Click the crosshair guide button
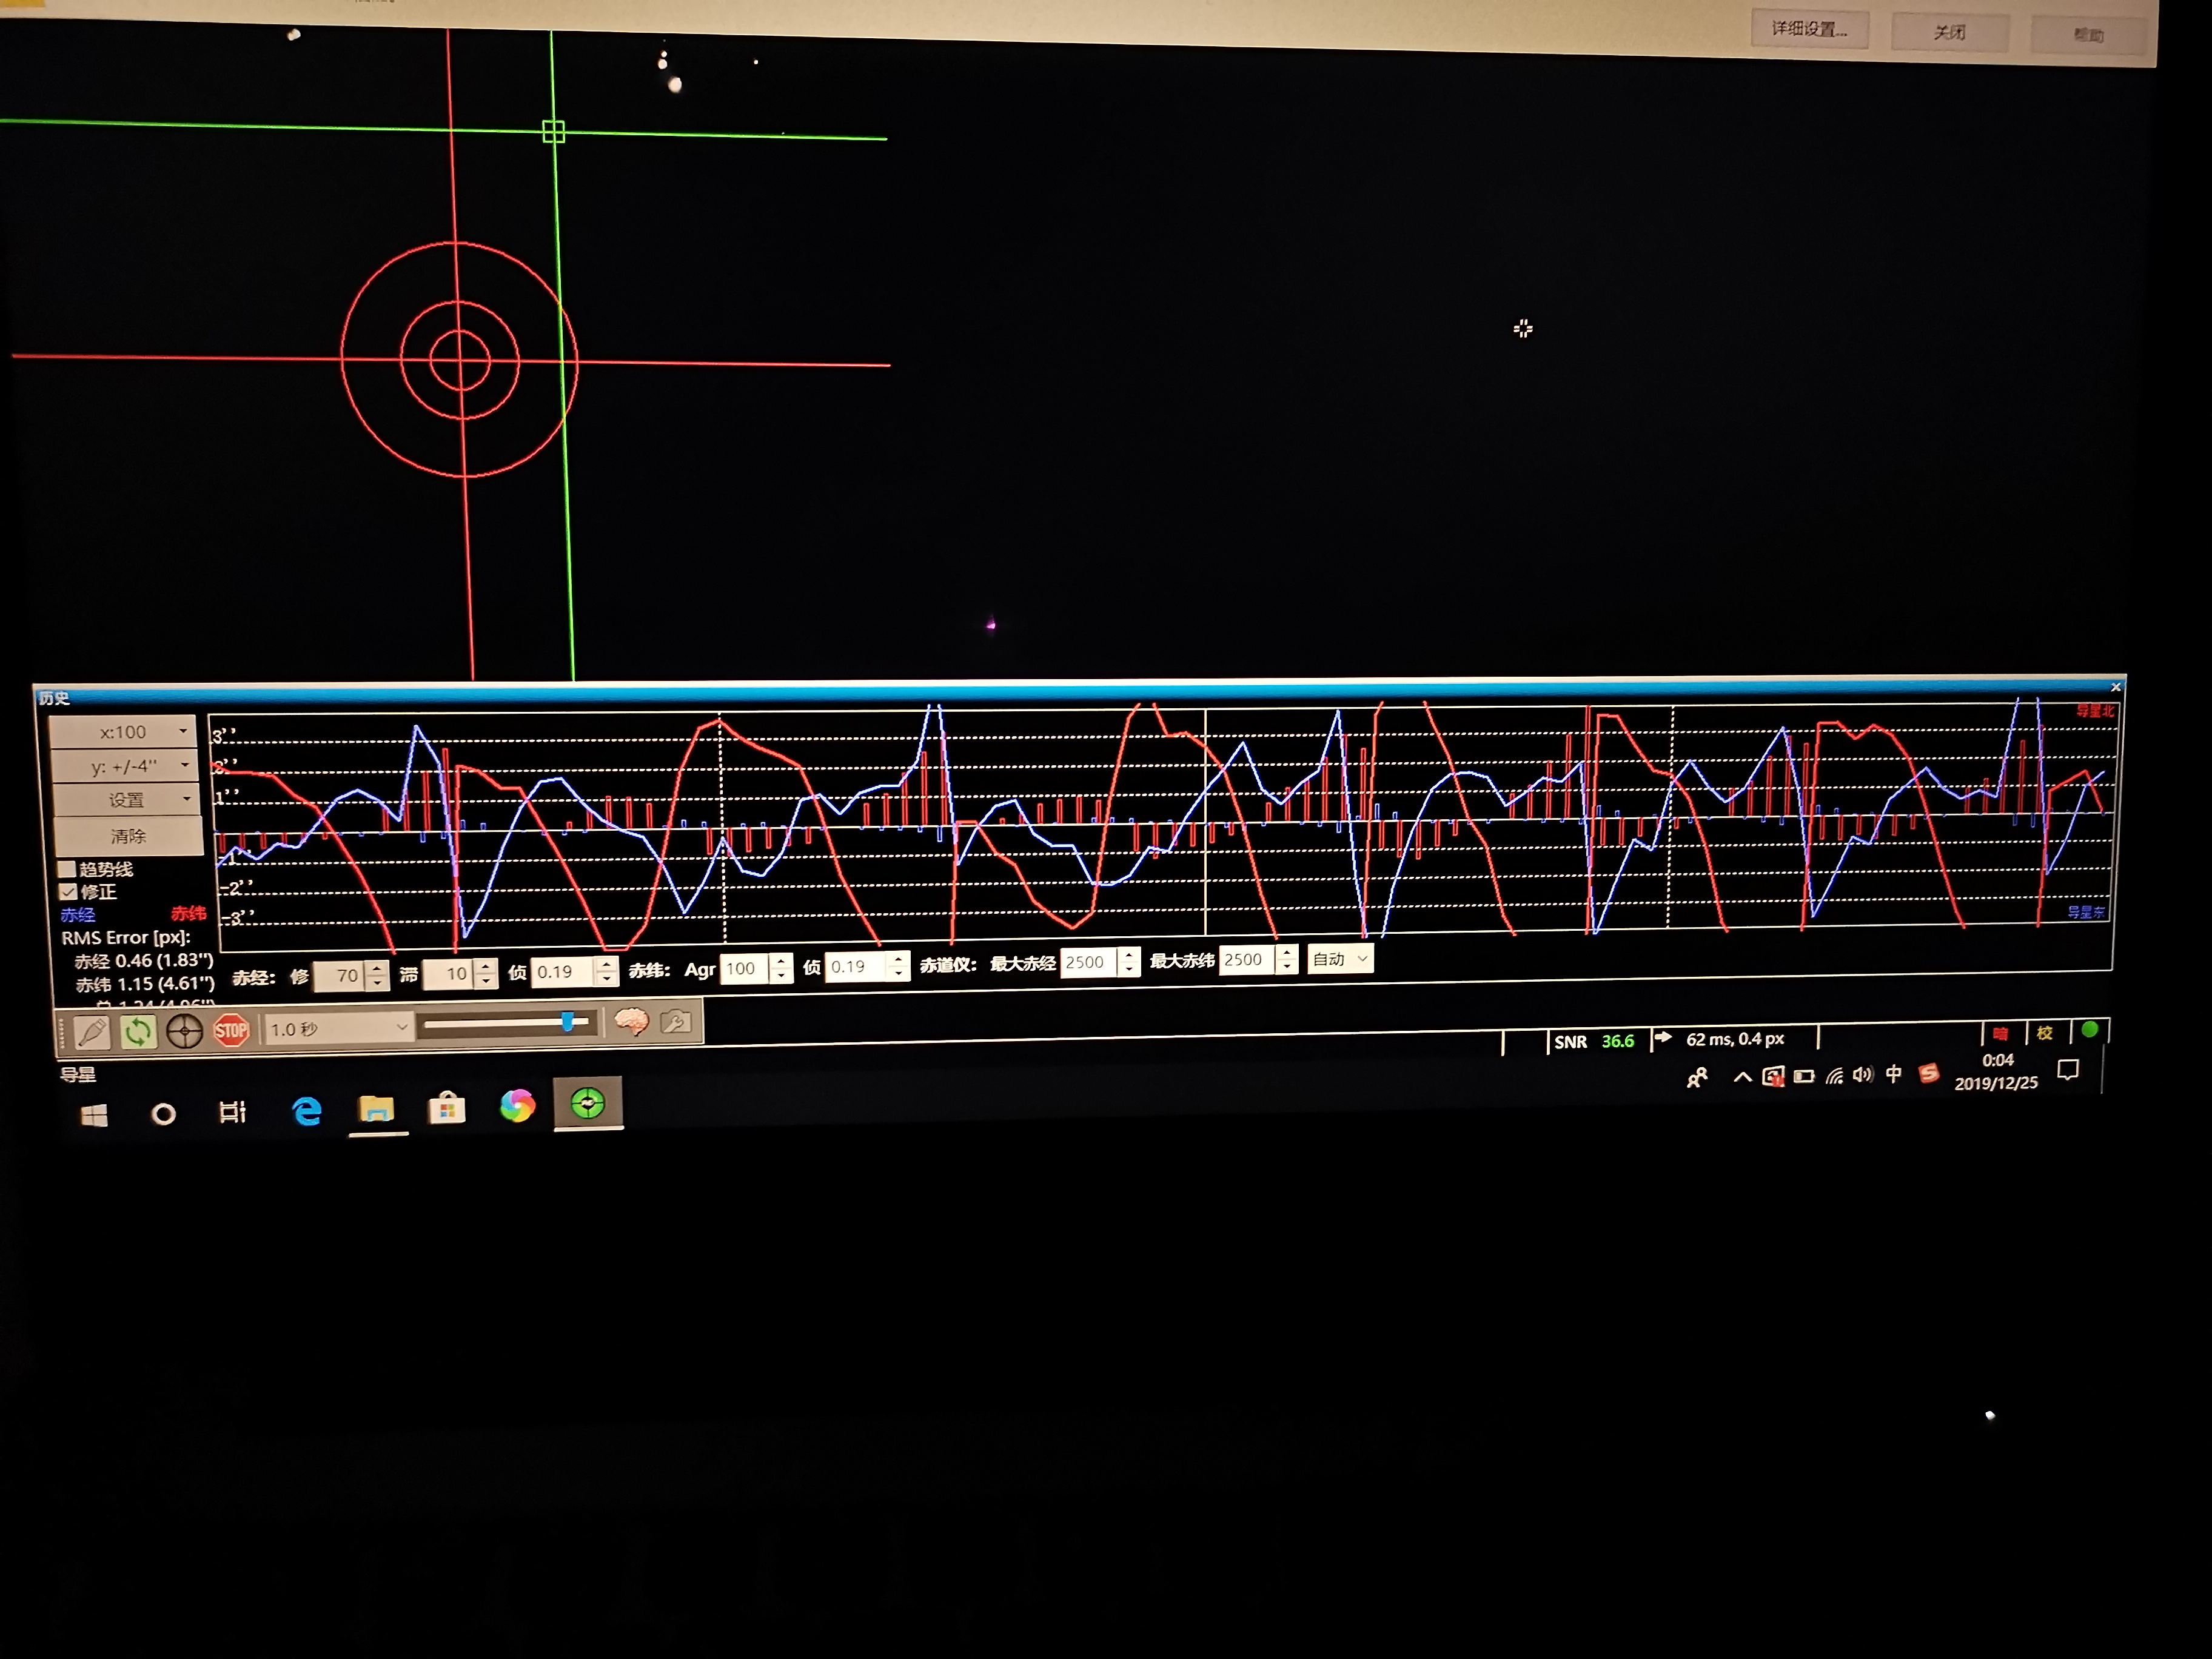The height and width of the screenshot is (1659, 2212). click(x=184, y=1031)
